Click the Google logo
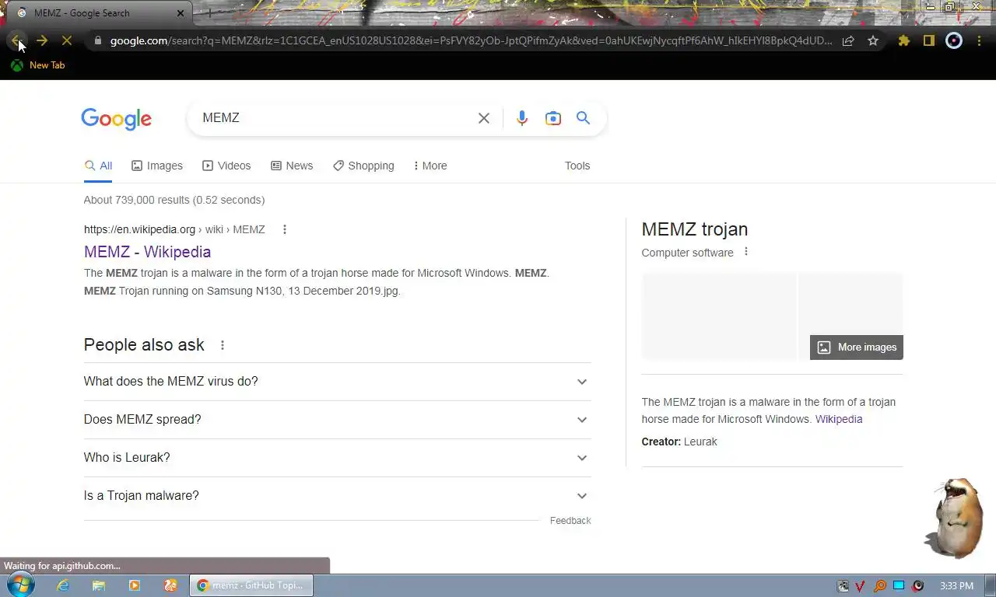The height and width of the screenshot is (597, 996). tap(117, 118)
